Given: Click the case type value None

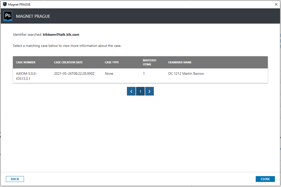Looking at the screenshot, I should (109, 74).
